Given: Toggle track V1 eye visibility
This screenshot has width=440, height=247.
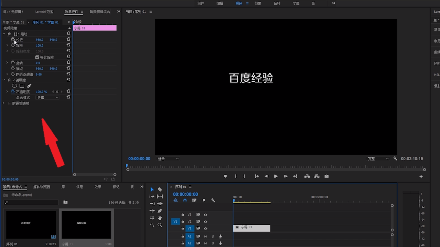Looking at the screenshot, I should point(205,228).
